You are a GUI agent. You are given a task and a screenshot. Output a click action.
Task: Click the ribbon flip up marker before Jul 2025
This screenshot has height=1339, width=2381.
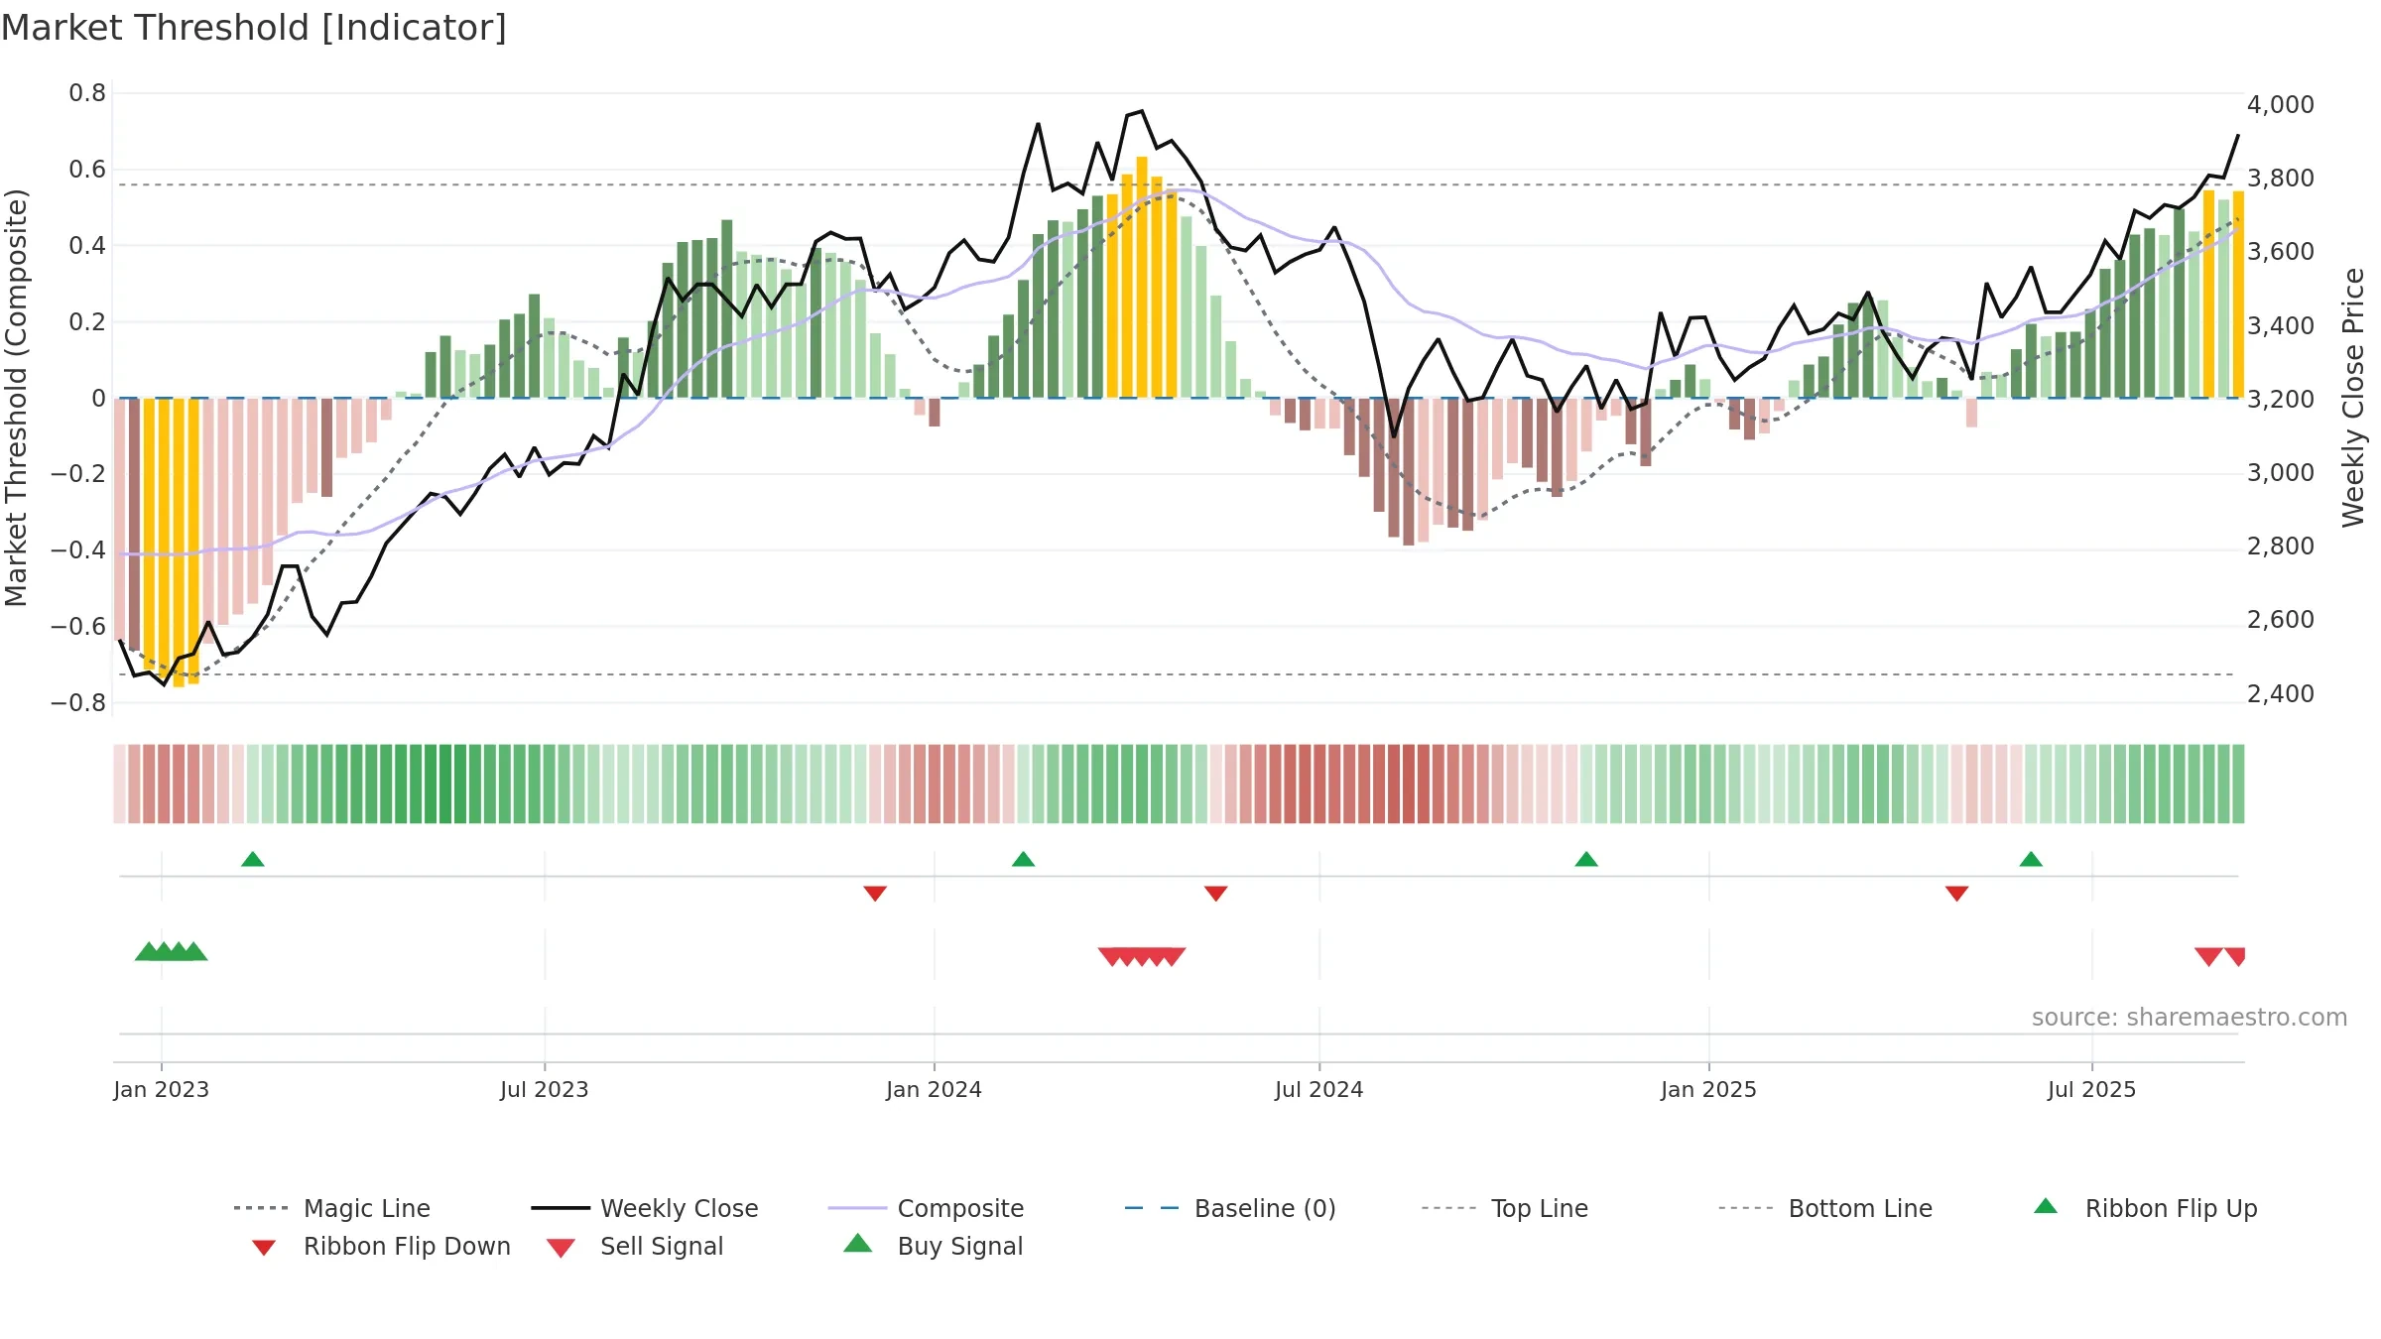coord(2031,859)
